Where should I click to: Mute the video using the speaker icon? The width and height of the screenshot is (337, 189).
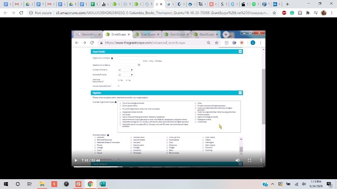tap(238, 160)
